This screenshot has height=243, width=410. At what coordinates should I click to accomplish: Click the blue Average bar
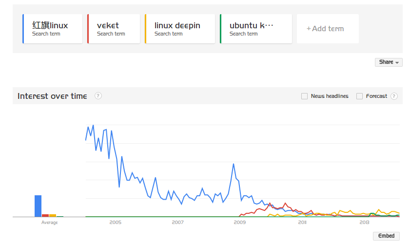point(38,206)
